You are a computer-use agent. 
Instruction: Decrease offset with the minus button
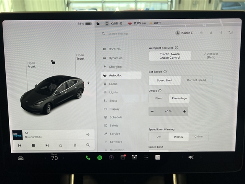(x=152, y=112)
